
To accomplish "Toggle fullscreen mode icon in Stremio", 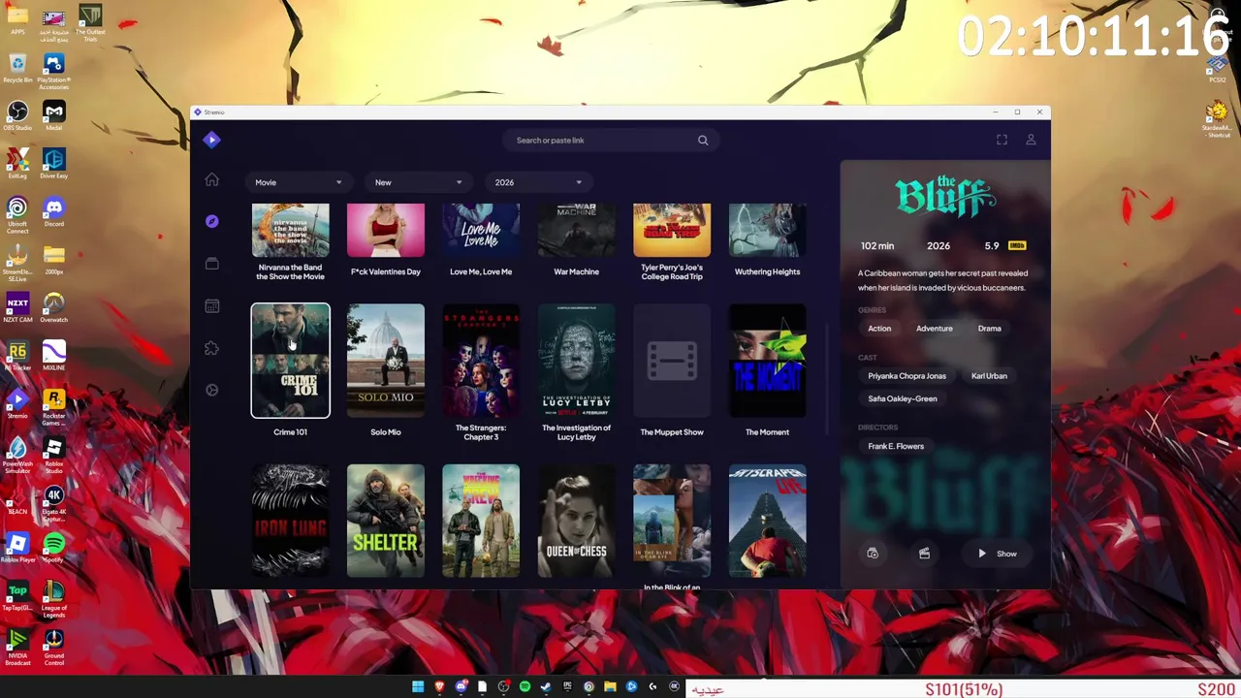I will (1002, 140).
